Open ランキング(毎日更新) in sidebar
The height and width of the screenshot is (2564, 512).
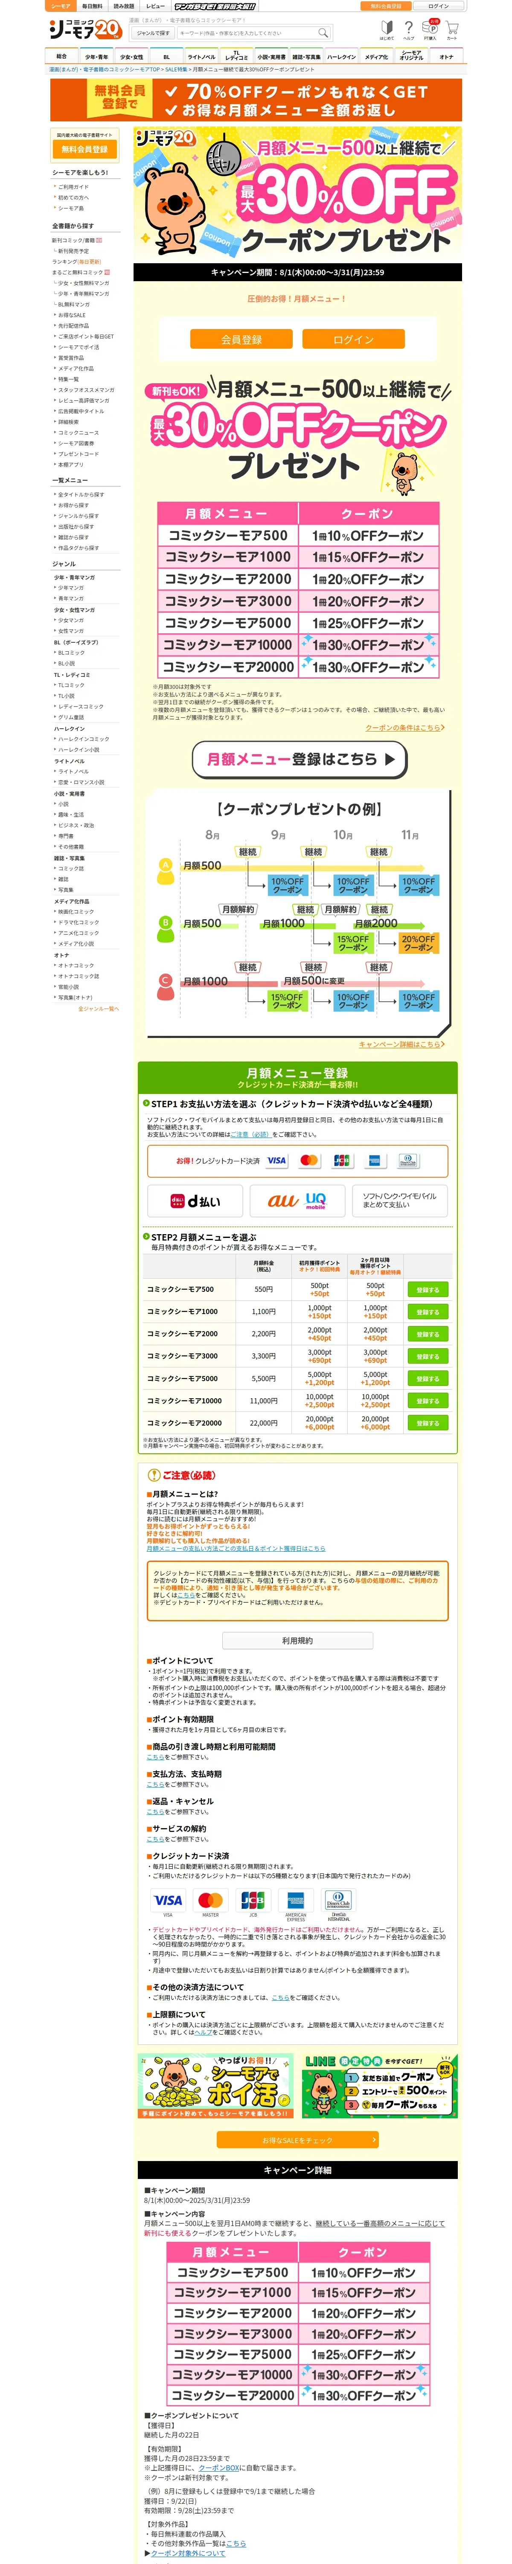tap(76, 262)
